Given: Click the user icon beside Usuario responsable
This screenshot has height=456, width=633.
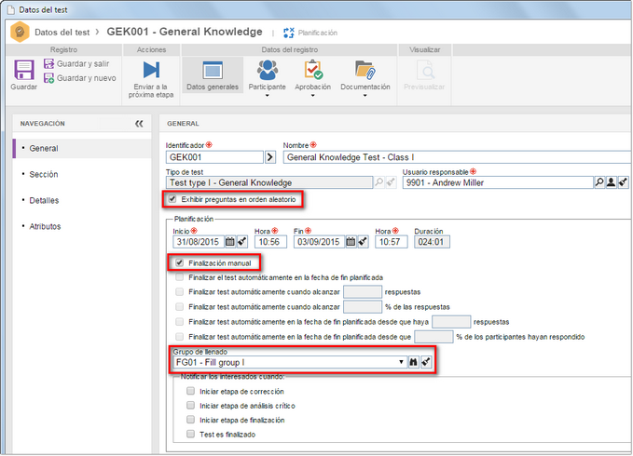Looking at the screenshot, I should coord(611,182).
